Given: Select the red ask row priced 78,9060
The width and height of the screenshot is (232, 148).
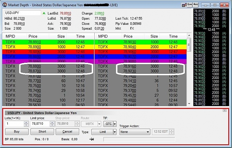Looking at the screenshot, I should [x=140, y=52].
